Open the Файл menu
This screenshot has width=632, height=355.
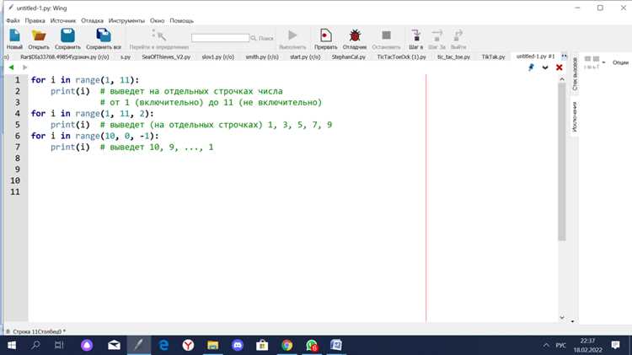[x=13, y=20]
